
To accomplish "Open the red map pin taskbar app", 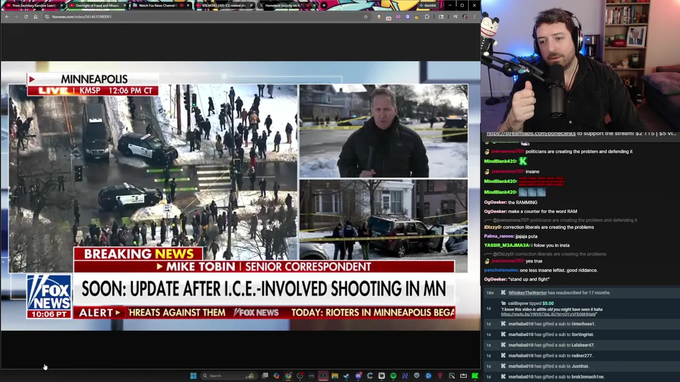I will (x=440, y=376).
